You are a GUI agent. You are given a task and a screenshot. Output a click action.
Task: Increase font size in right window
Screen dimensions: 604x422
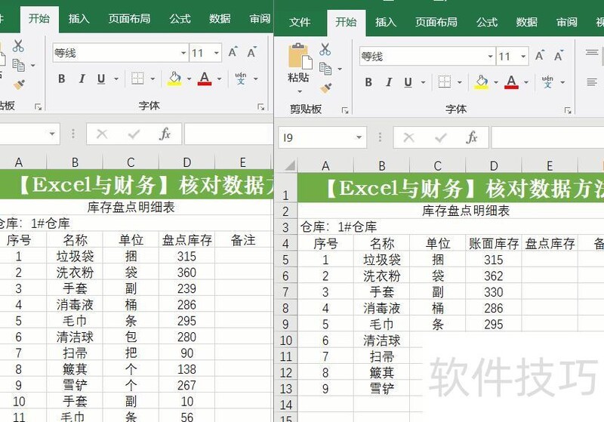click(x=540, y=56)
